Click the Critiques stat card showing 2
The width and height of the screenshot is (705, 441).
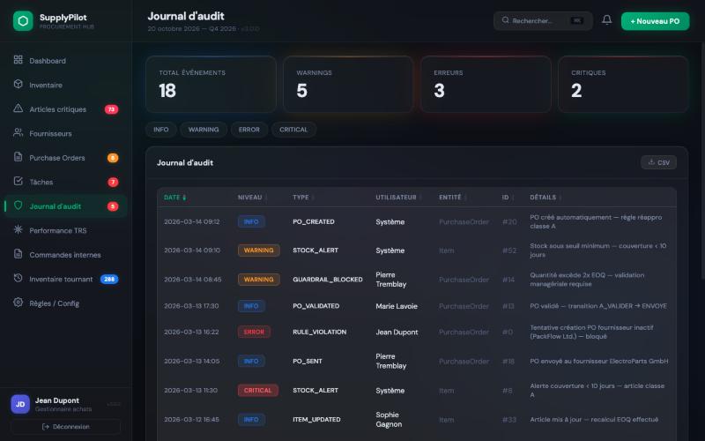coord(624,84)
